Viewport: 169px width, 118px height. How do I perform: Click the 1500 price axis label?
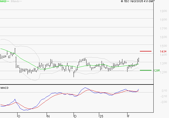pos(163,46)
